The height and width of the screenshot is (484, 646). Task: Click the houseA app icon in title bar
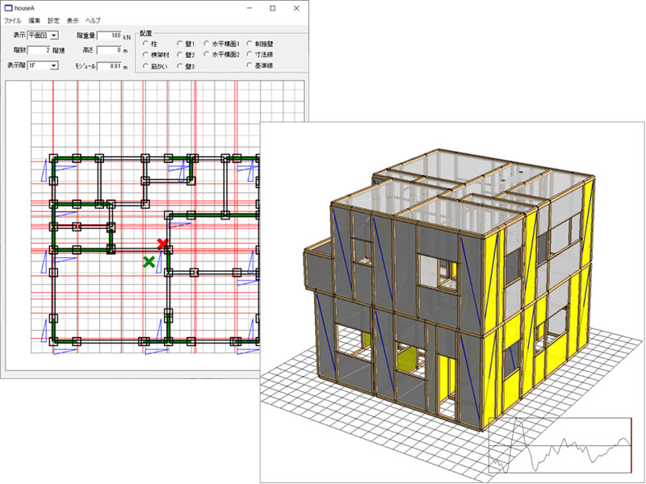point(10,8)
